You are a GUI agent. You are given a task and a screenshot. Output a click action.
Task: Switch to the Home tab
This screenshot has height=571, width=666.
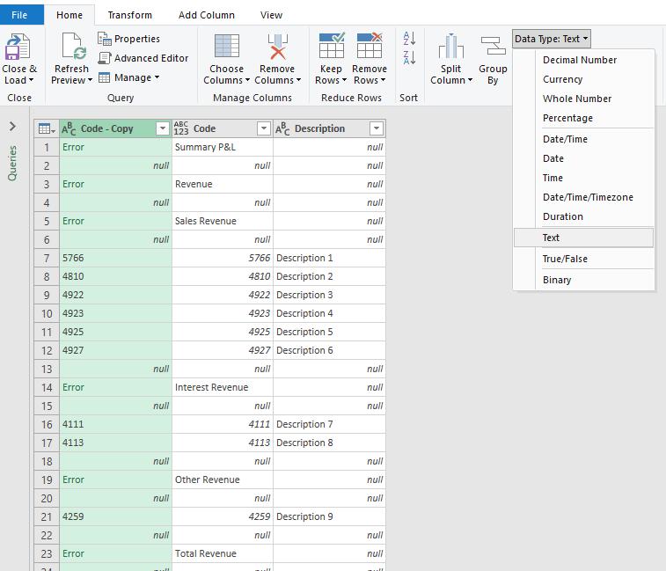click(x=70, y=15)
